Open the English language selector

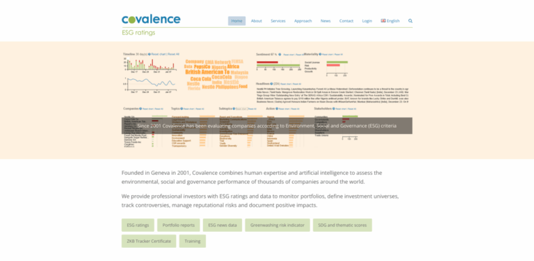[x=390, y=21]
